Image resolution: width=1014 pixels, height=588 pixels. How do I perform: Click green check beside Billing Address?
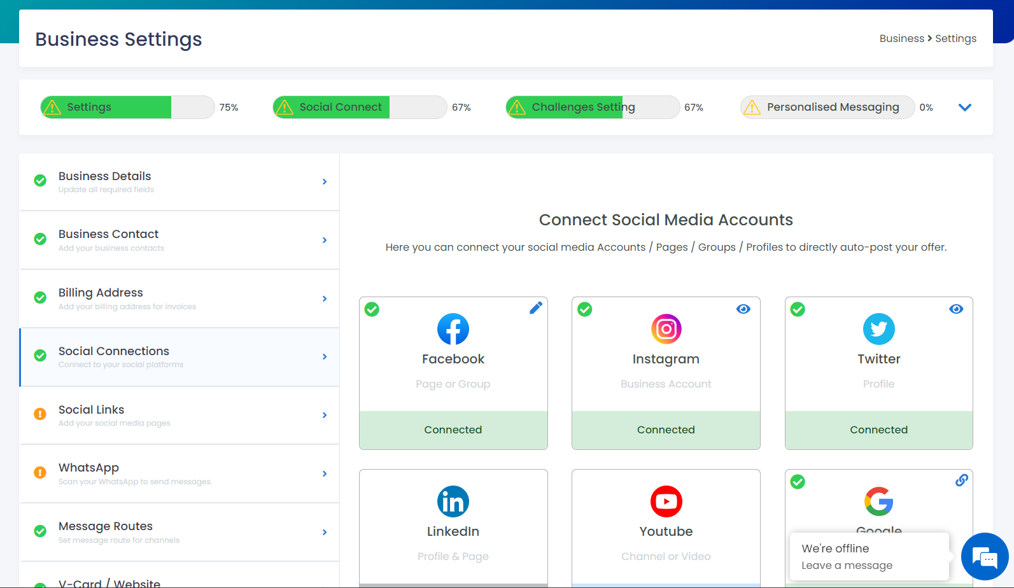tap(40, 298)
